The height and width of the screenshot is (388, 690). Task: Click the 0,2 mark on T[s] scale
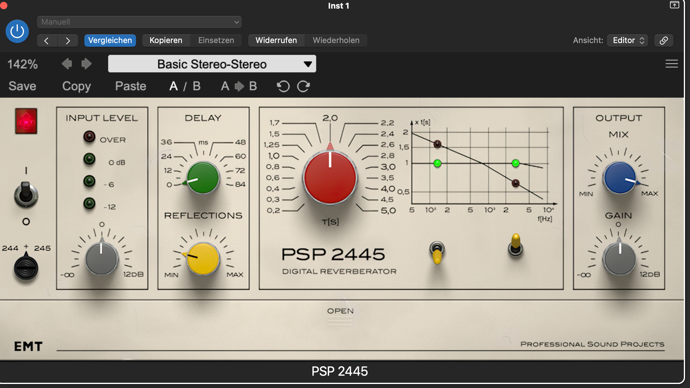273,211
